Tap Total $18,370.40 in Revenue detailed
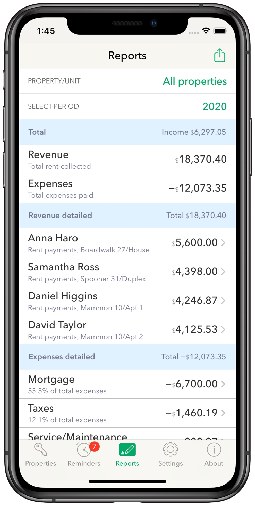 coord(196,216)
